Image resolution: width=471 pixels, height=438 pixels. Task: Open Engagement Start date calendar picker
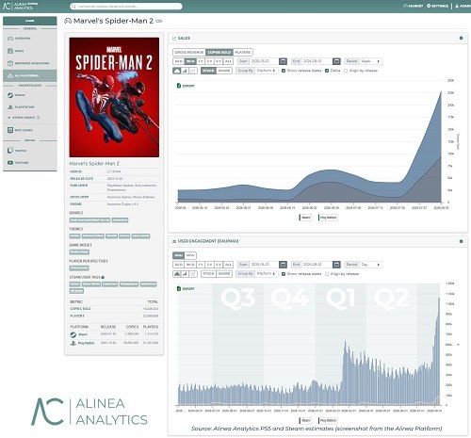coord(283,265)
